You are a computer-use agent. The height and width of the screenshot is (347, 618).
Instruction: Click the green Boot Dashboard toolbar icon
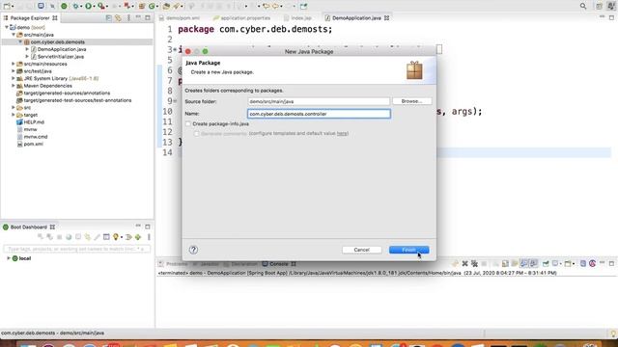pyautogui.click(x=64, y=6)
